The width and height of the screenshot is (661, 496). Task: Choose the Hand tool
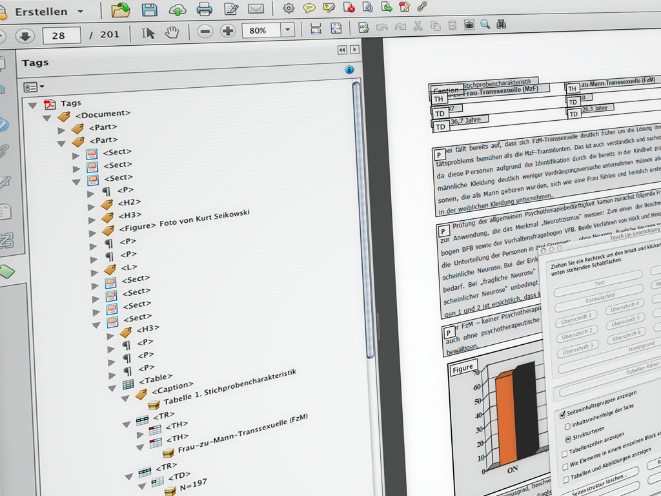[x=172, y=32]
